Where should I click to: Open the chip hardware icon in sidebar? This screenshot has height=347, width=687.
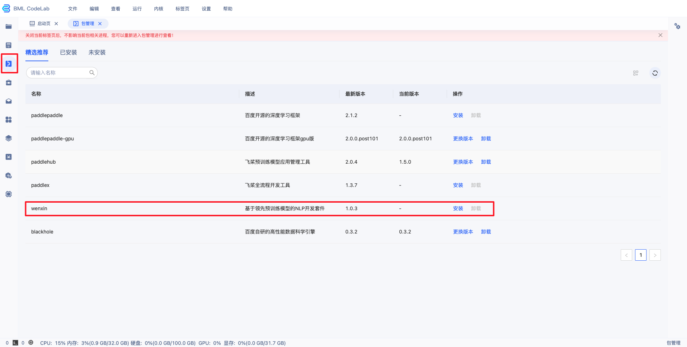(x=9, y=194)
